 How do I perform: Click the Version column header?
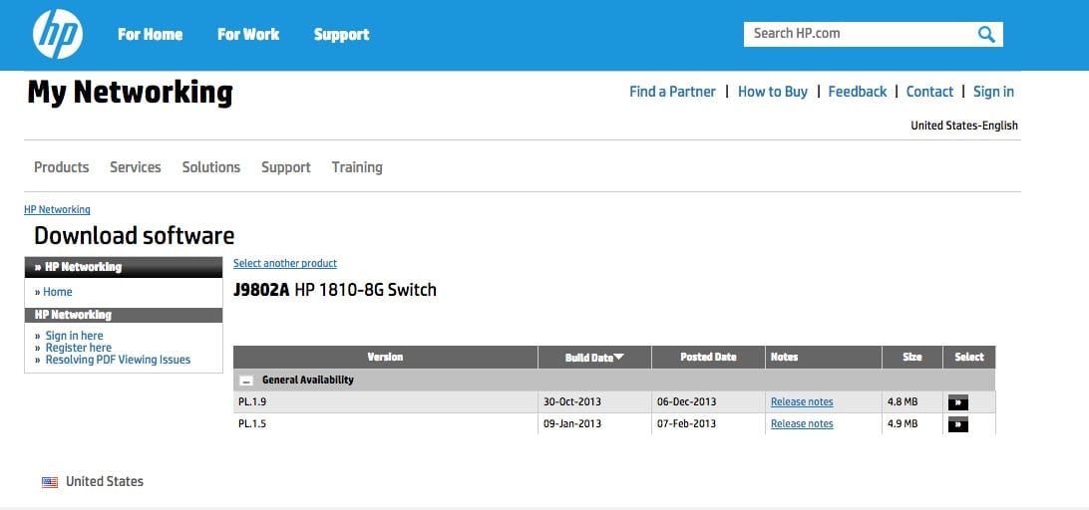pyautogui.click(x=386, y=358)
